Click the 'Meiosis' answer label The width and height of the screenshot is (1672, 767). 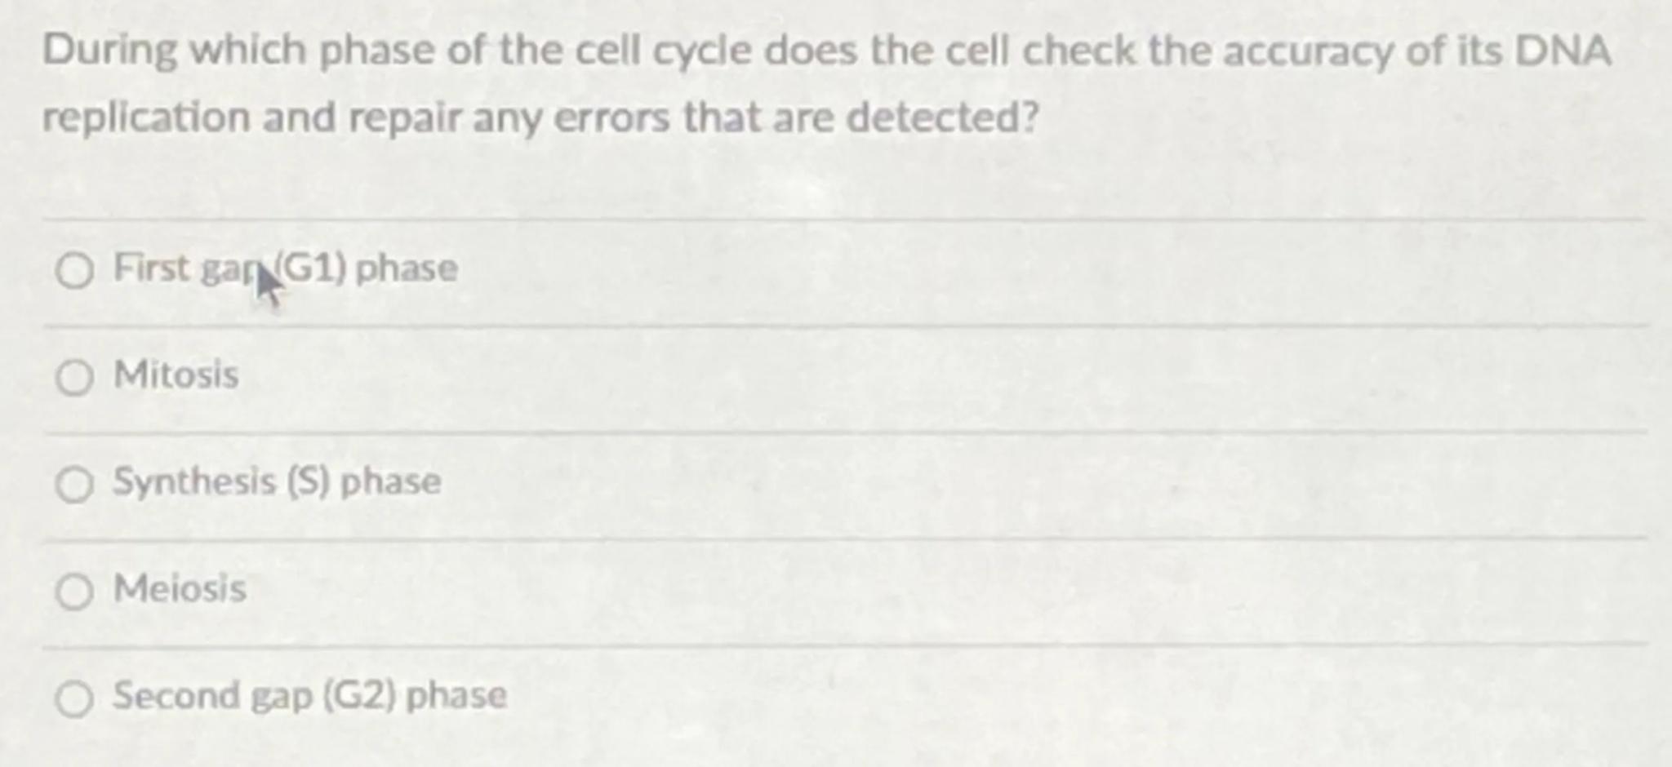(x=180, y=588)
